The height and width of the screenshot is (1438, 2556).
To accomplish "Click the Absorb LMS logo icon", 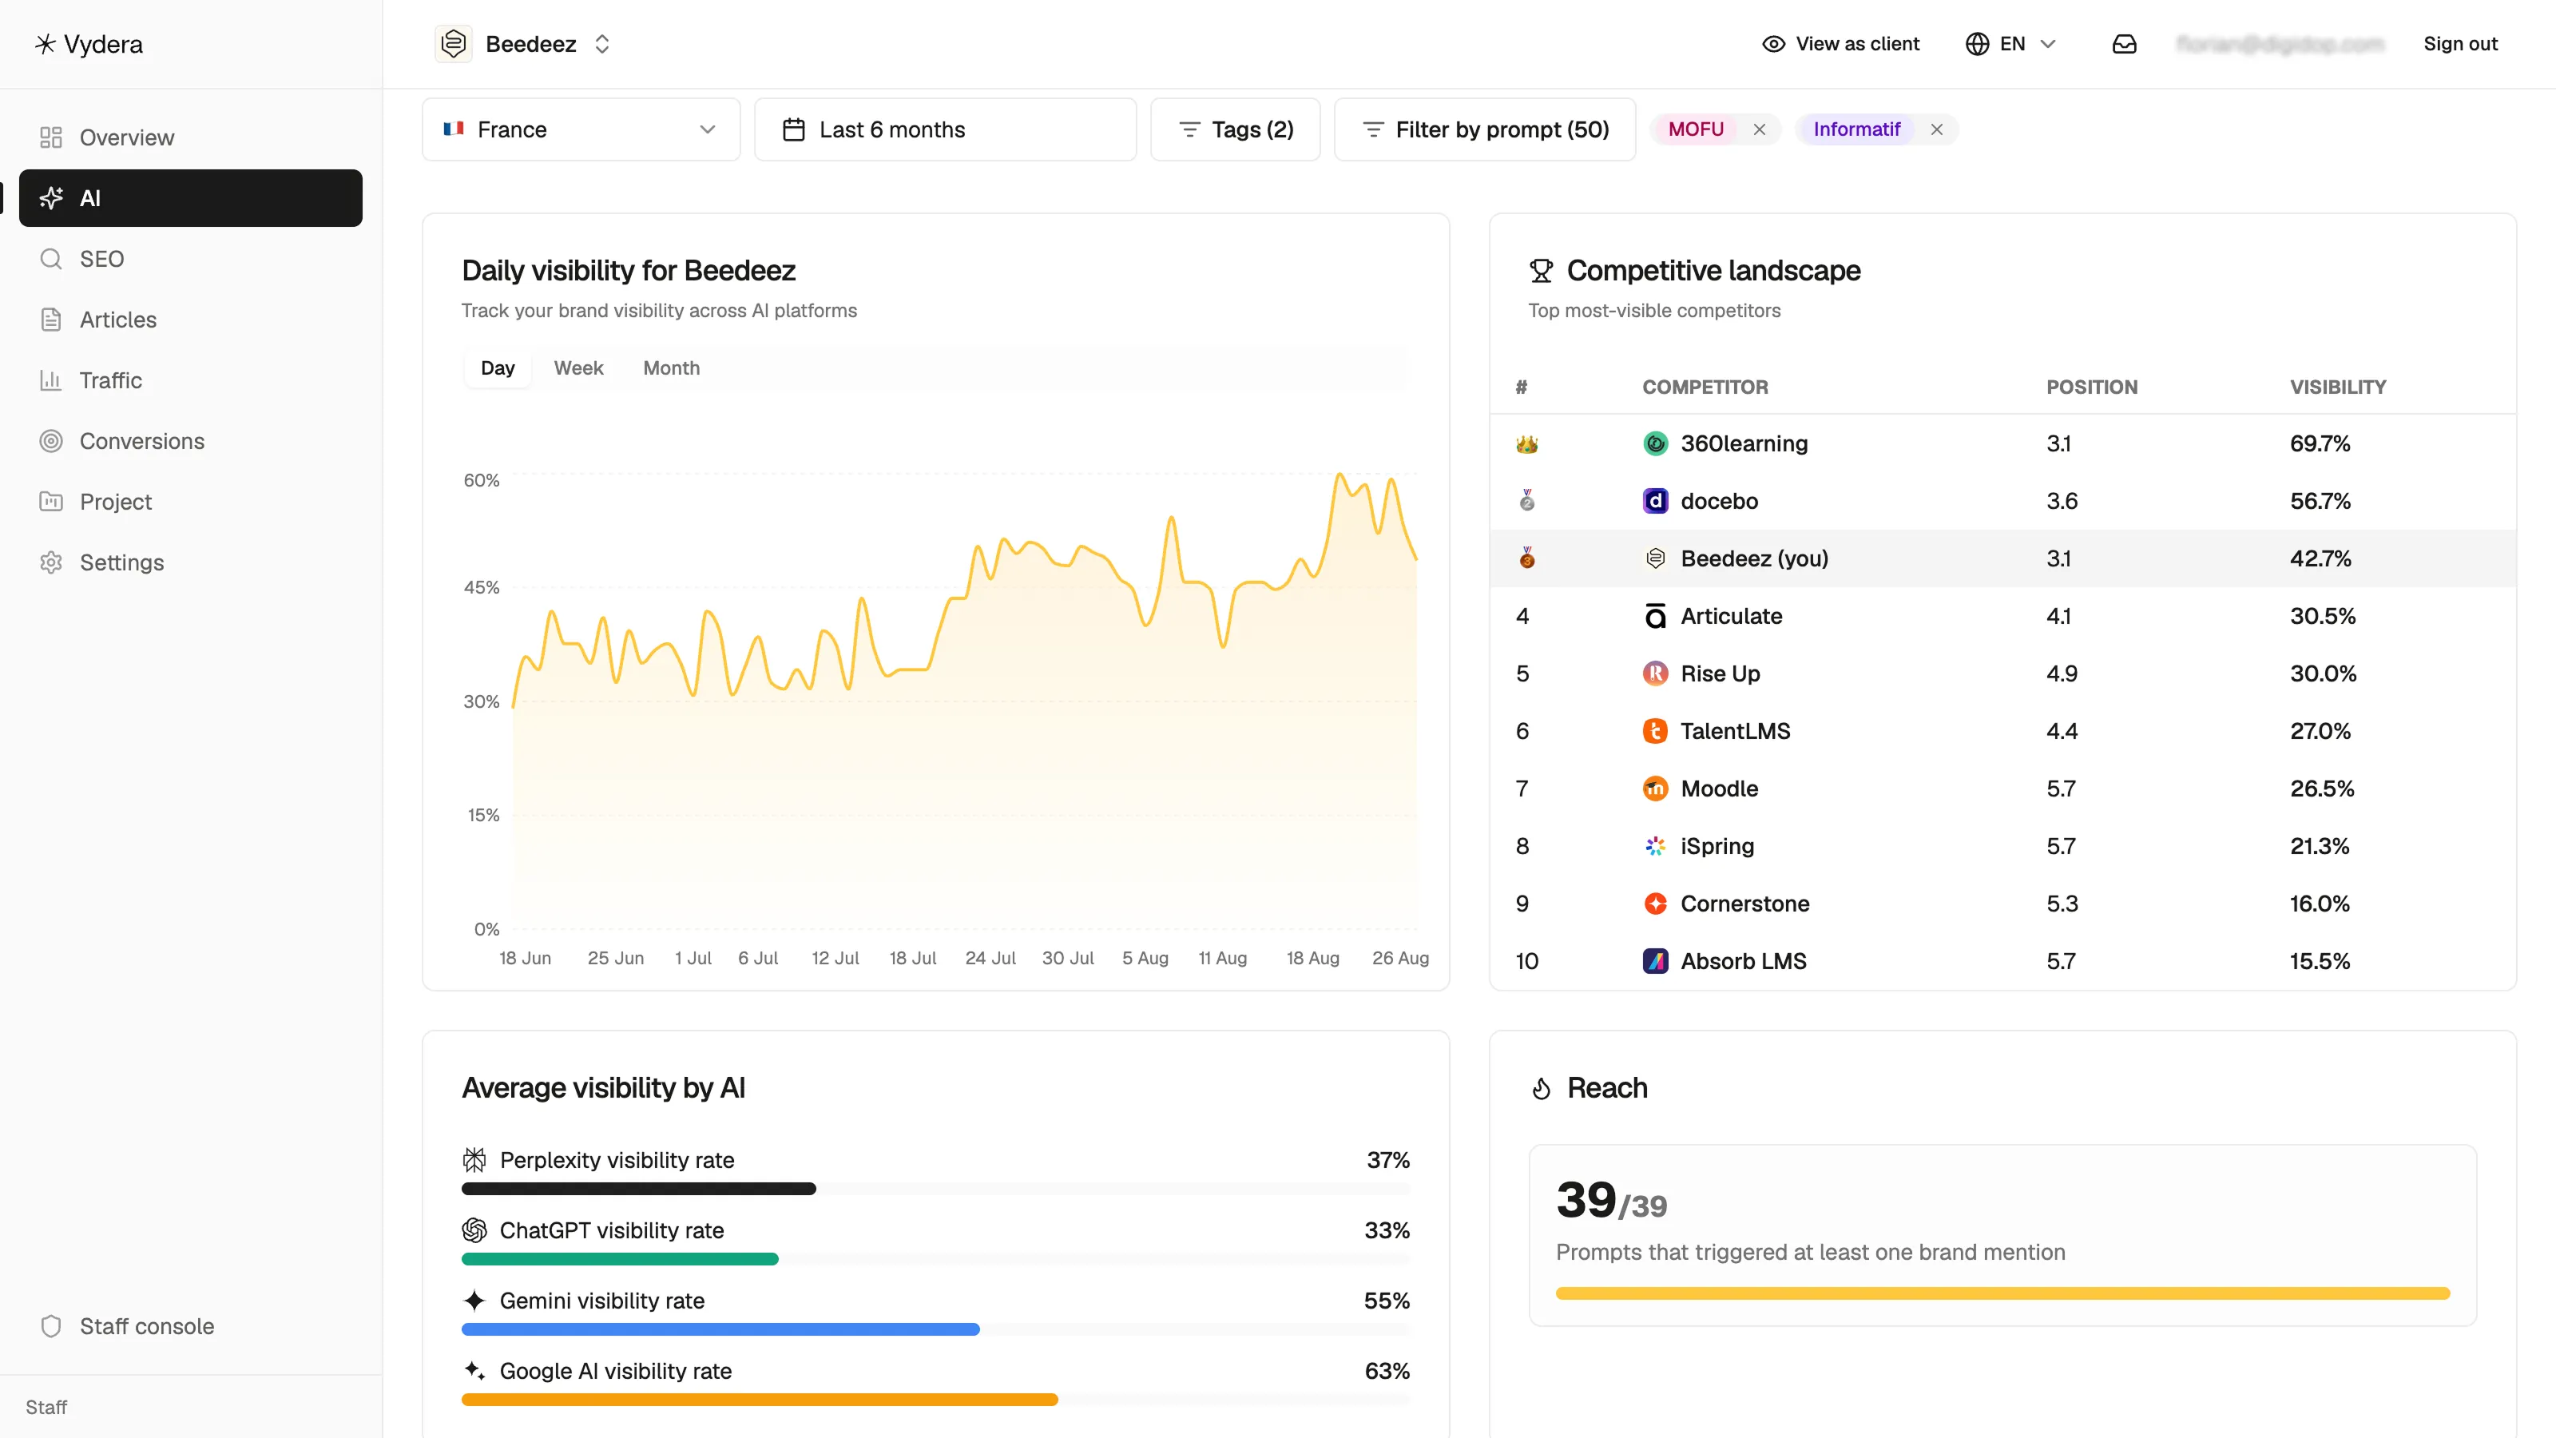I will tap(1655, 960).
